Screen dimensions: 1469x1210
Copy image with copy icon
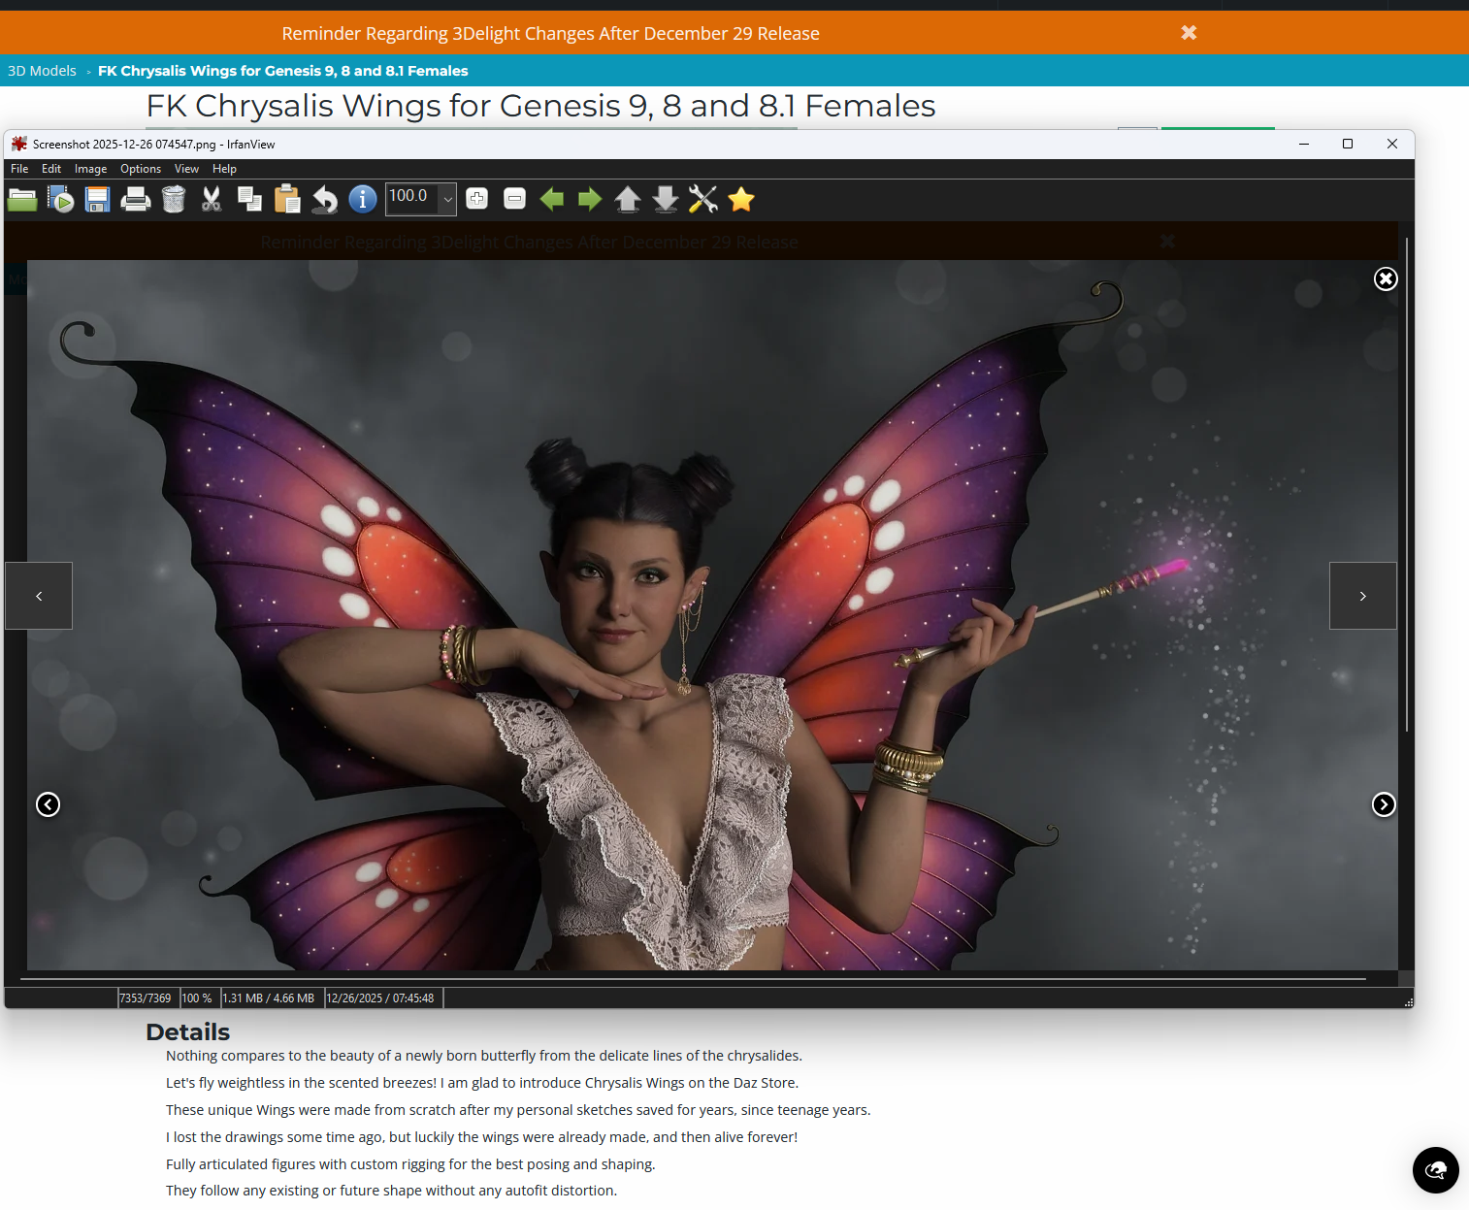click(x=249, y=200)
